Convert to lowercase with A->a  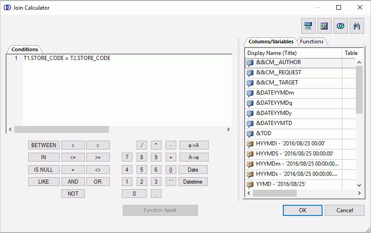pyautogui.click(x=194, y=157)
